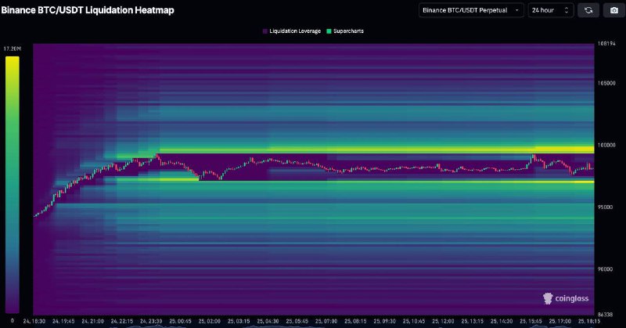Toggle the Liquidation Leverage legend item

(x=292, y=31)
